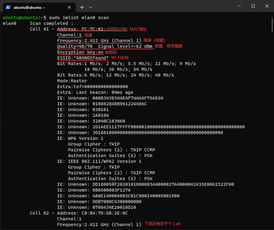The image size is (274, 230).
Task: Switch to the ubuntu@ubuntu: ~ tab
Action: click(x=36, y=7)
